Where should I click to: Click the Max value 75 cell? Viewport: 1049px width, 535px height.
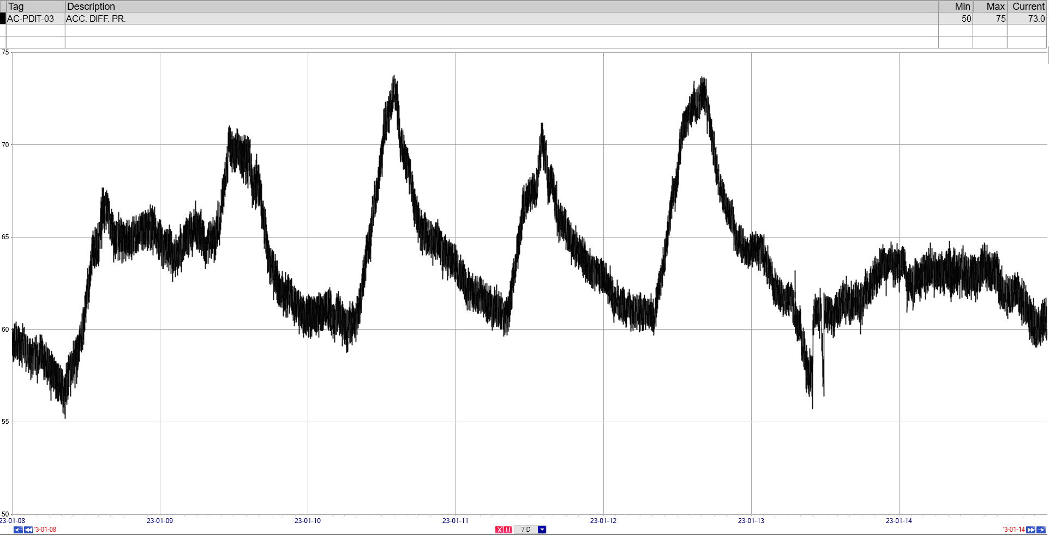990,19
